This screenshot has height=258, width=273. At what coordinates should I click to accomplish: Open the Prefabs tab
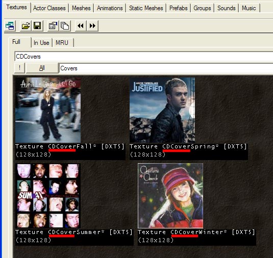click(179, 8)
